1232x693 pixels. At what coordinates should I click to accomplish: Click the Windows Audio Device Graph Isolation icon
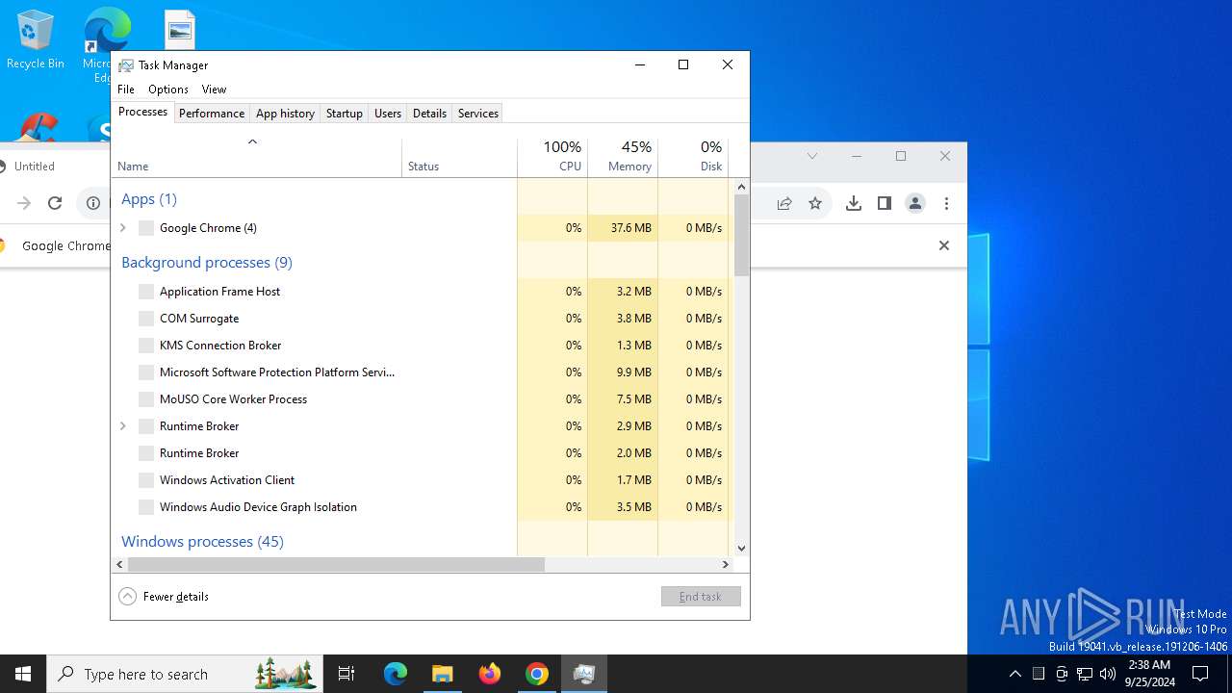pos(146,507)
